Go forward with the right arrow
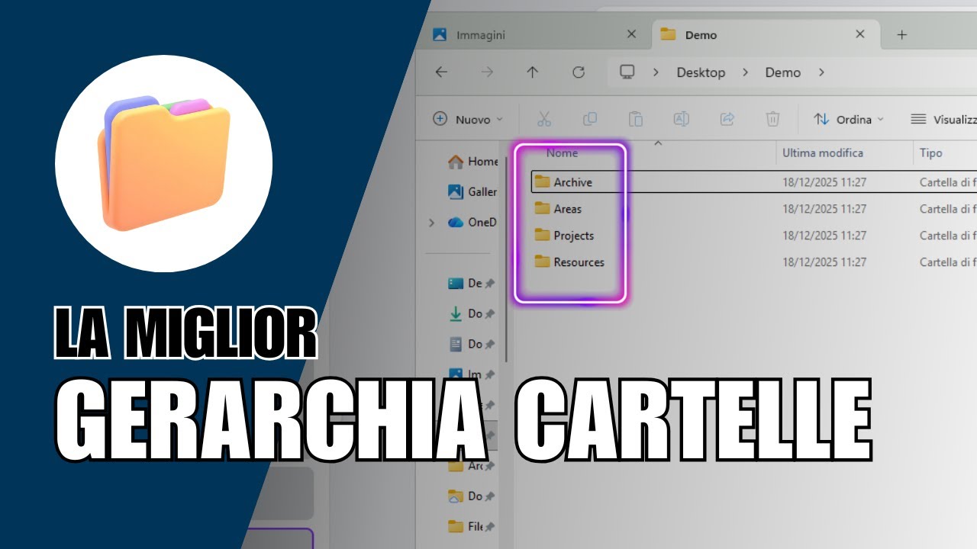977x549 pixels. click(487, 72)
